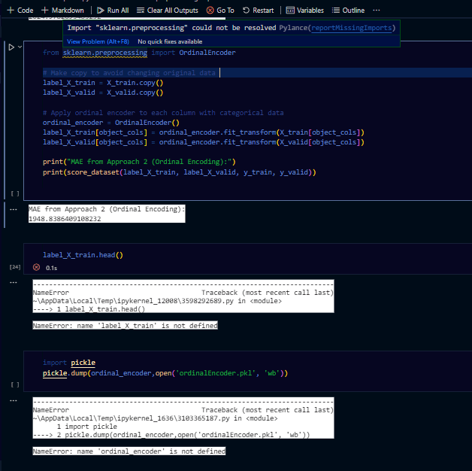The height and width of the screenshot is (471, 472).
Task: Click the MAE value 1948.8386409108232
Action: [65, 219]
